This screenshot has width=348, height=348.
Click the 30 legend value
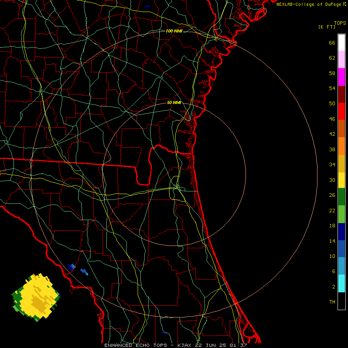(332, 180)
